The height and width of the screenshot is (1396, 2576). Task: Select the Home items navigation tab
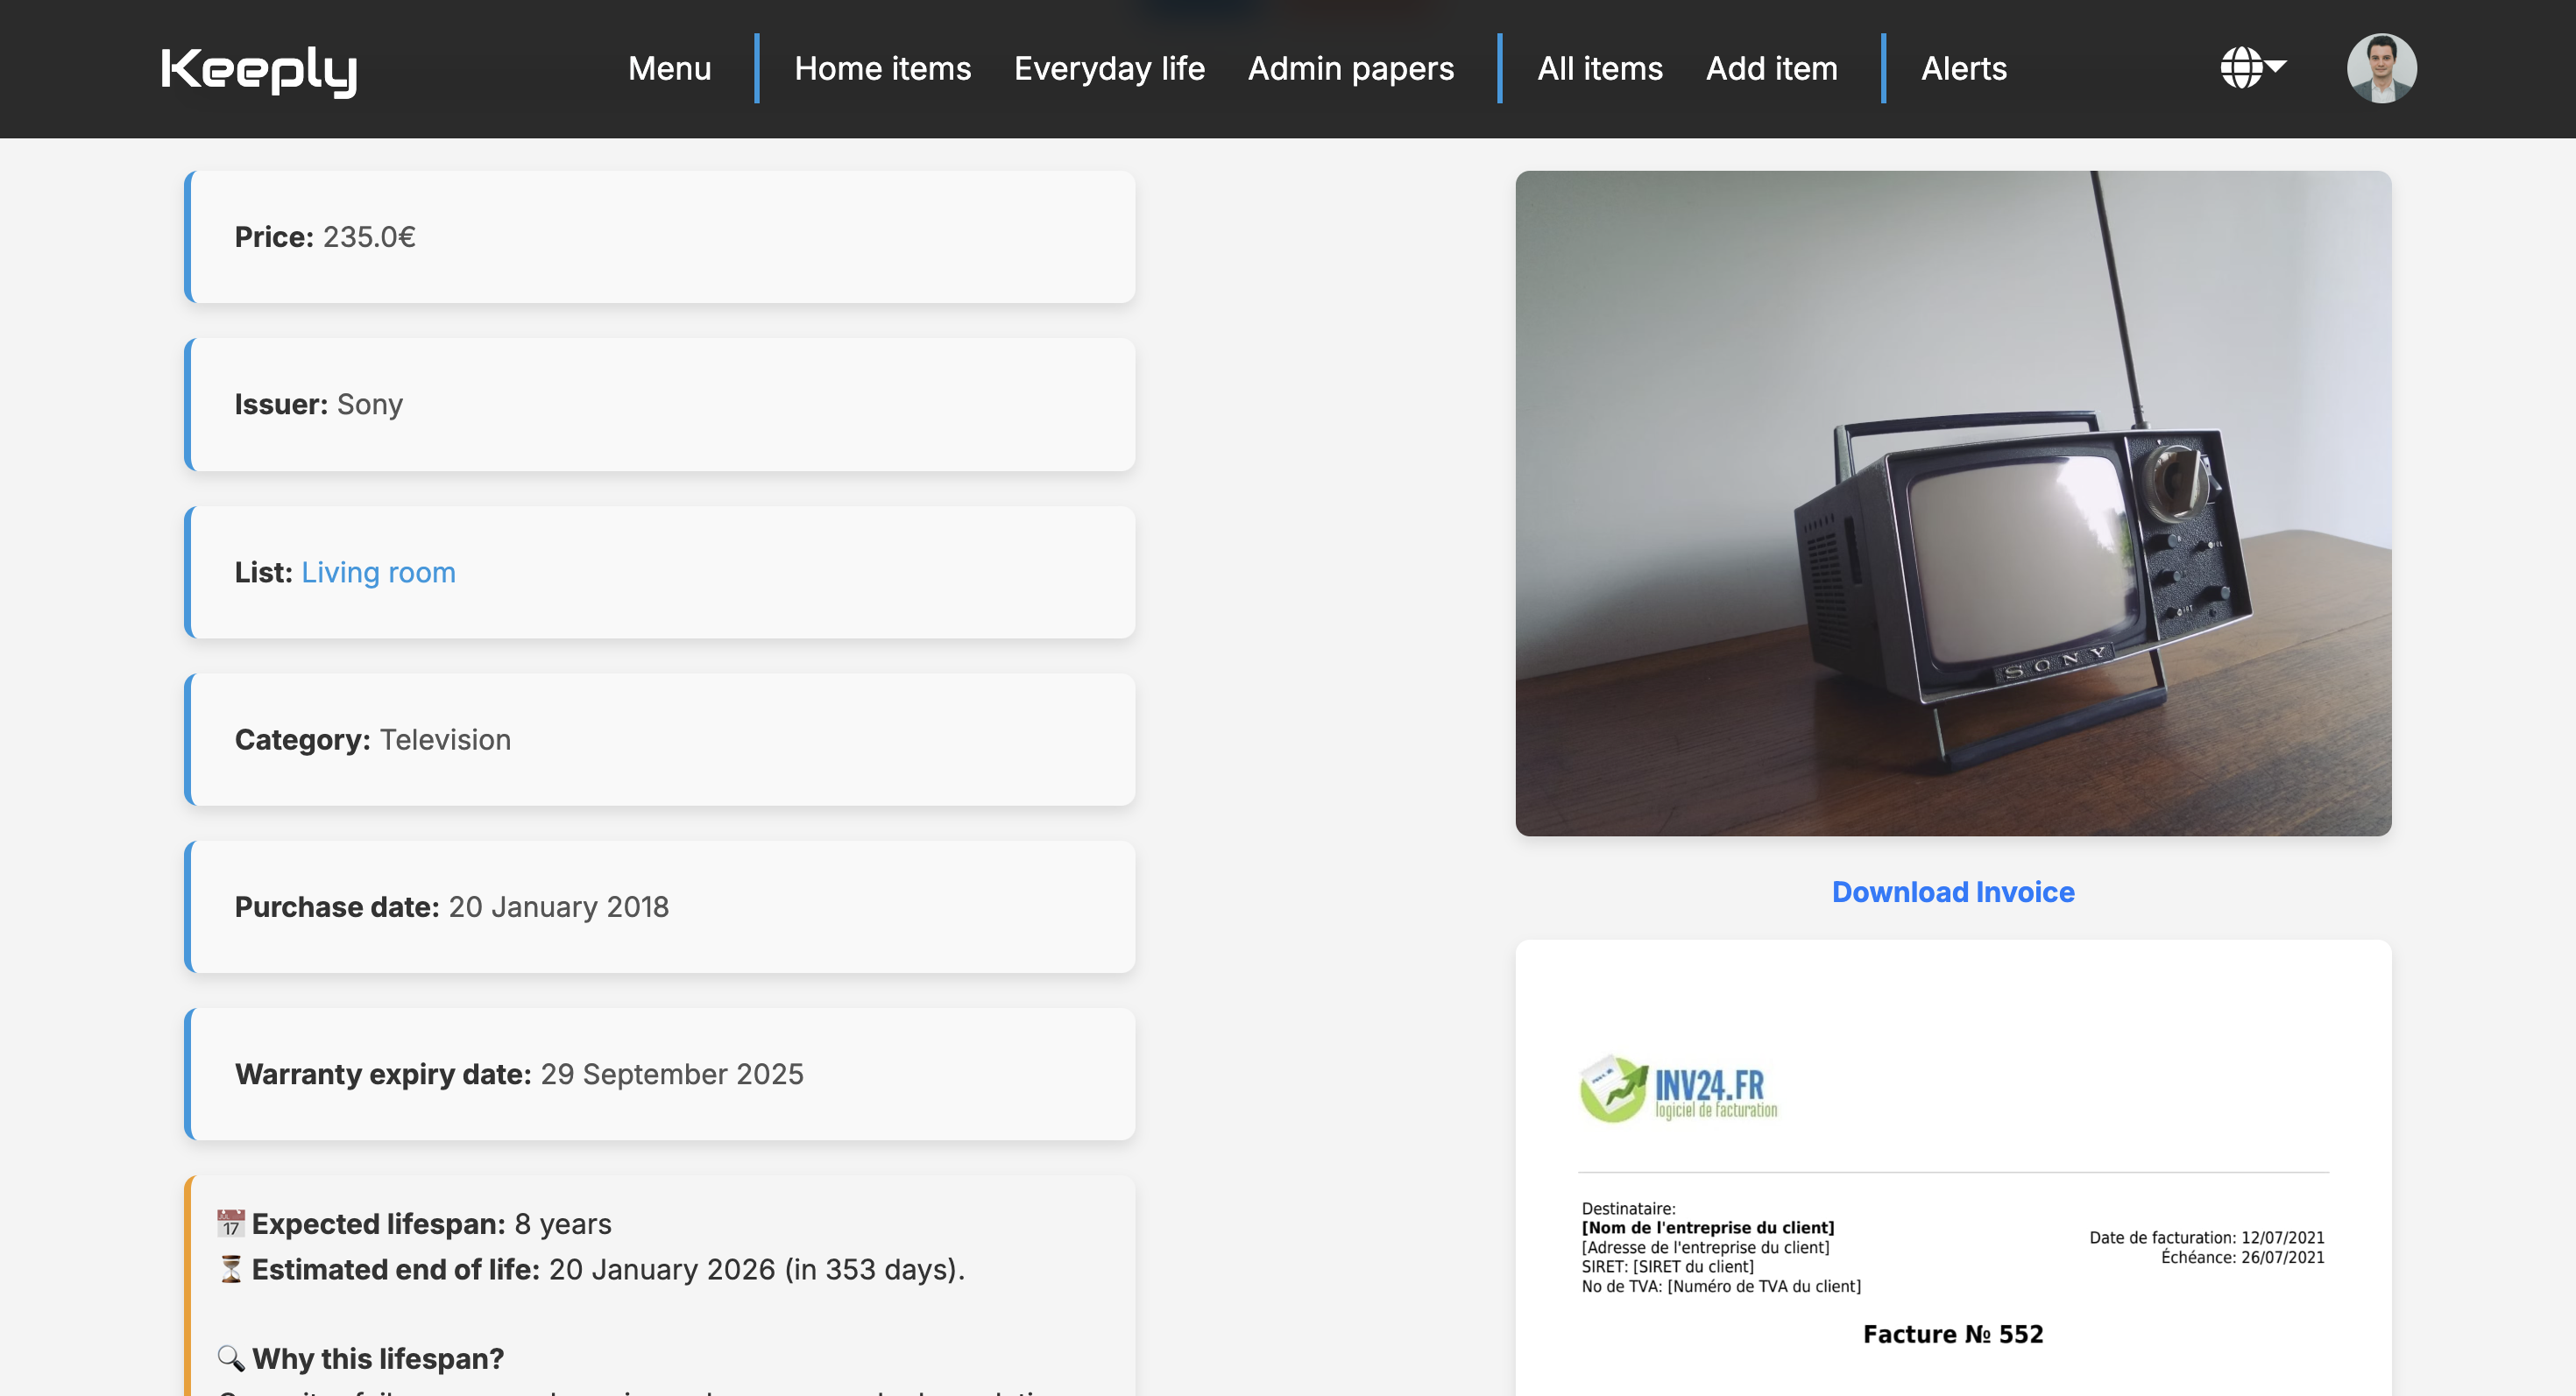tap(882, 69)
